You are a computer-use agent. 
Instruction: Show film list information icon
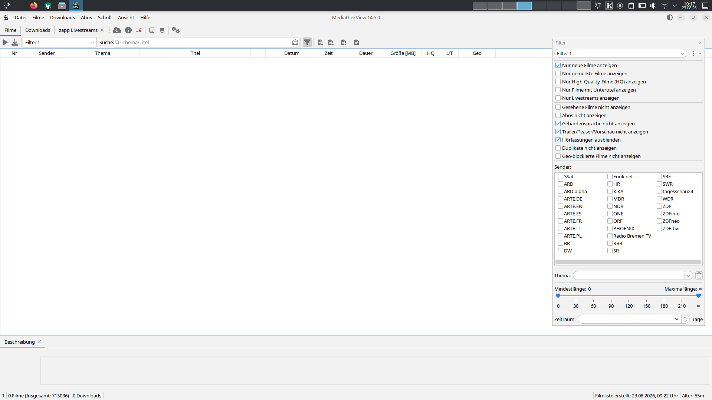pos(128,30)
